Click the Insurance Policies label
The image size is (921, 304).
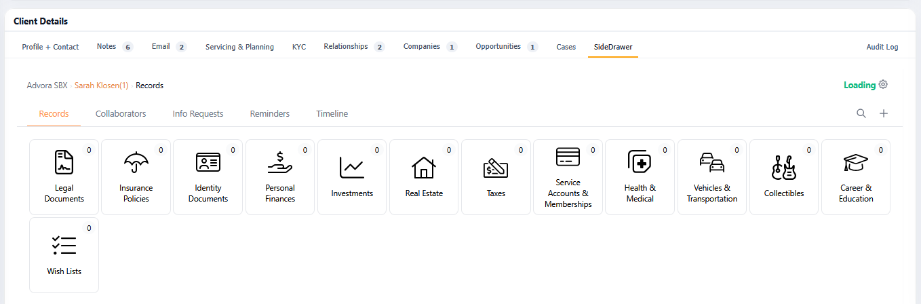(136, 193)
